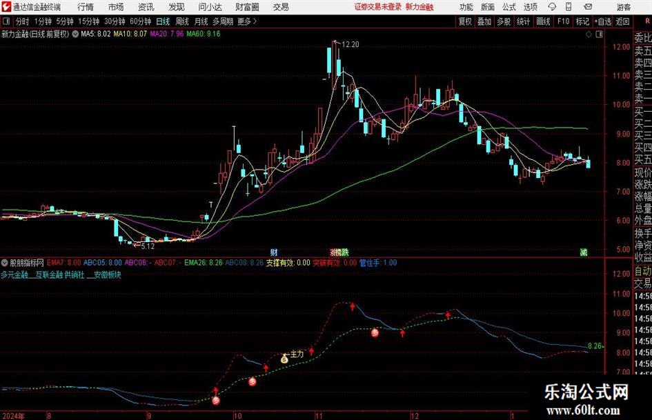Open the 选项 menu
The height and width of the screenshot is (420, 652).
[x=530, y=7]
